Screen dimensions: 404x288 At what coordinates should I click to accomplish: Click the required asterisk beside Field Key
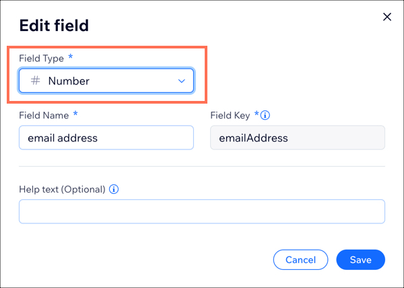pos(257,114)
